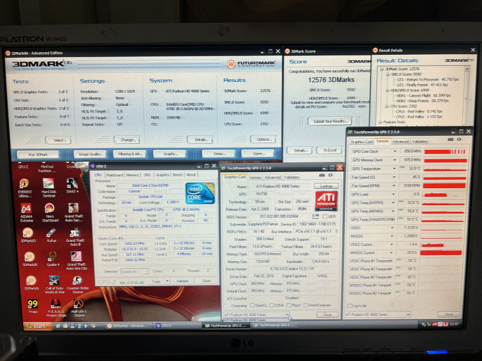
Task: Click refresh icon in GPU-Z Graphics Card window
Action: 330,175
